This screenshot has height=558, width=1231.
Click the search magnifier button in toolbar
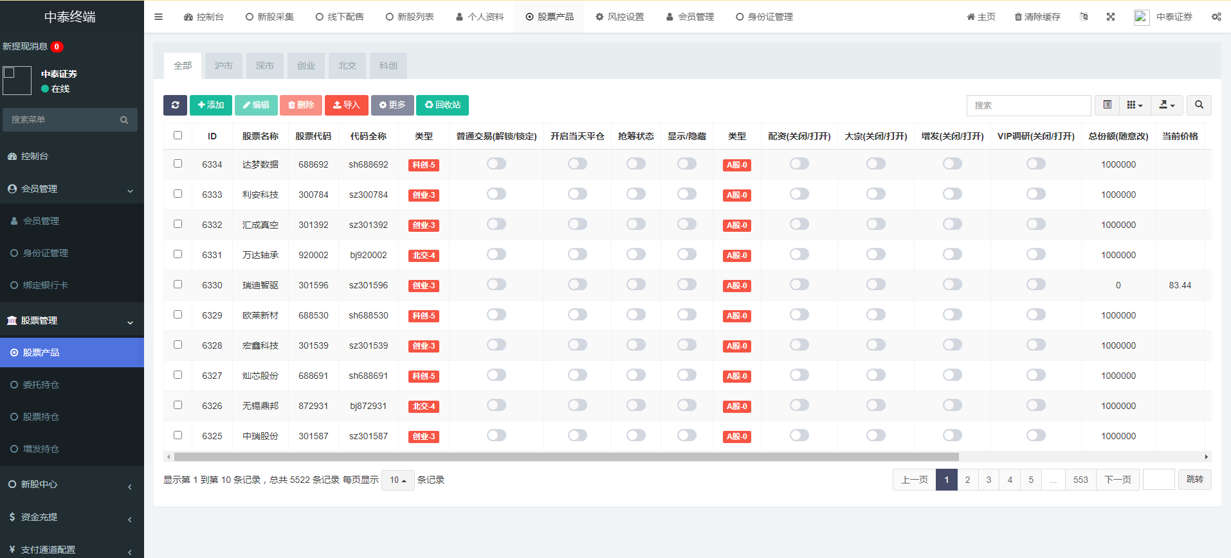pos(1199,105)
